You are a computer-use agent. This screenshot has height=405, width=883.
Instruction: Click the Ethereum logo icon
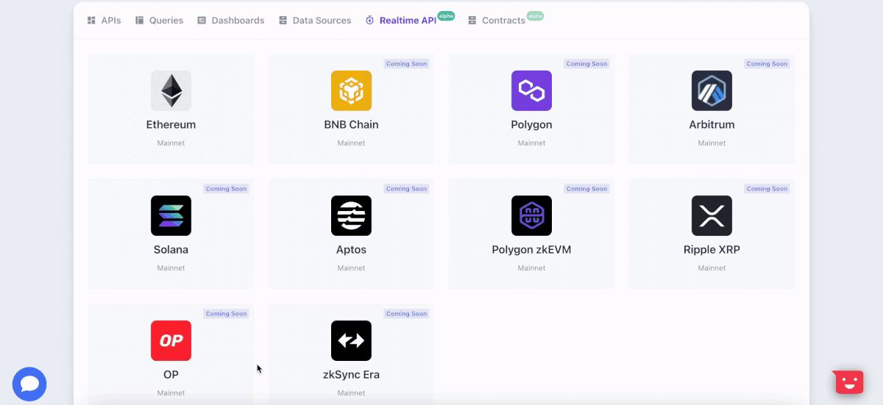(171, 90)
